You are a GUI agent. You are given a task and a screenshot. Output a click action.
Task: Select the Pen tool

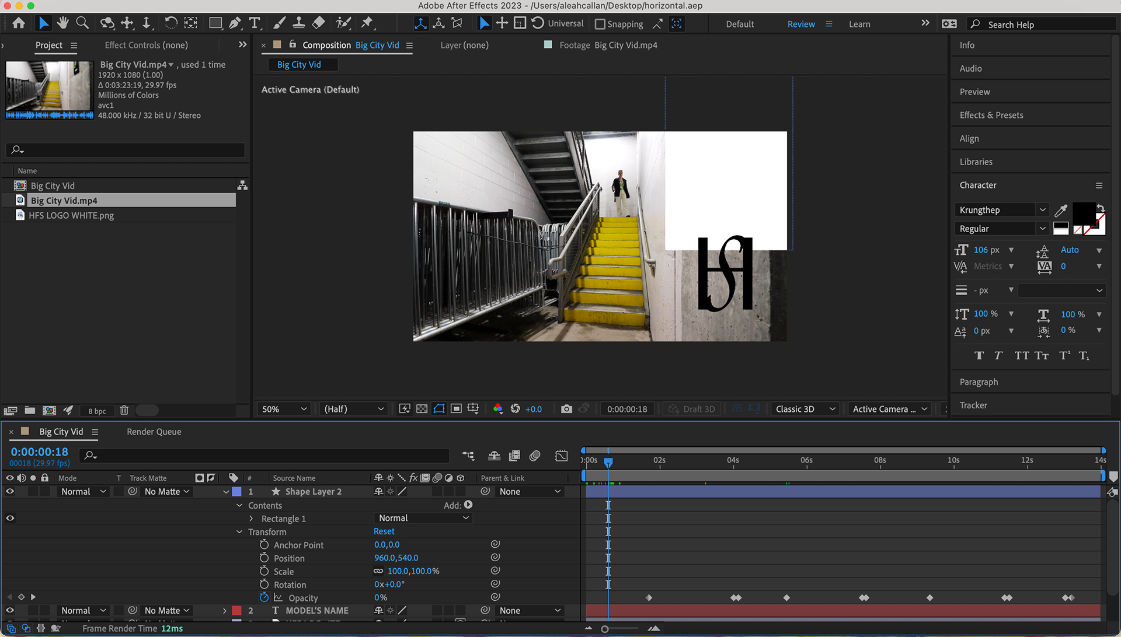point(235,23)
